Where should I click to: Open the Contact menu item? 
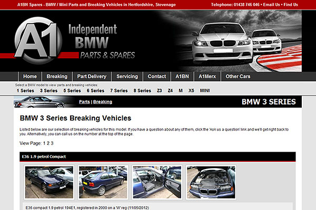[x=157, y=77]
